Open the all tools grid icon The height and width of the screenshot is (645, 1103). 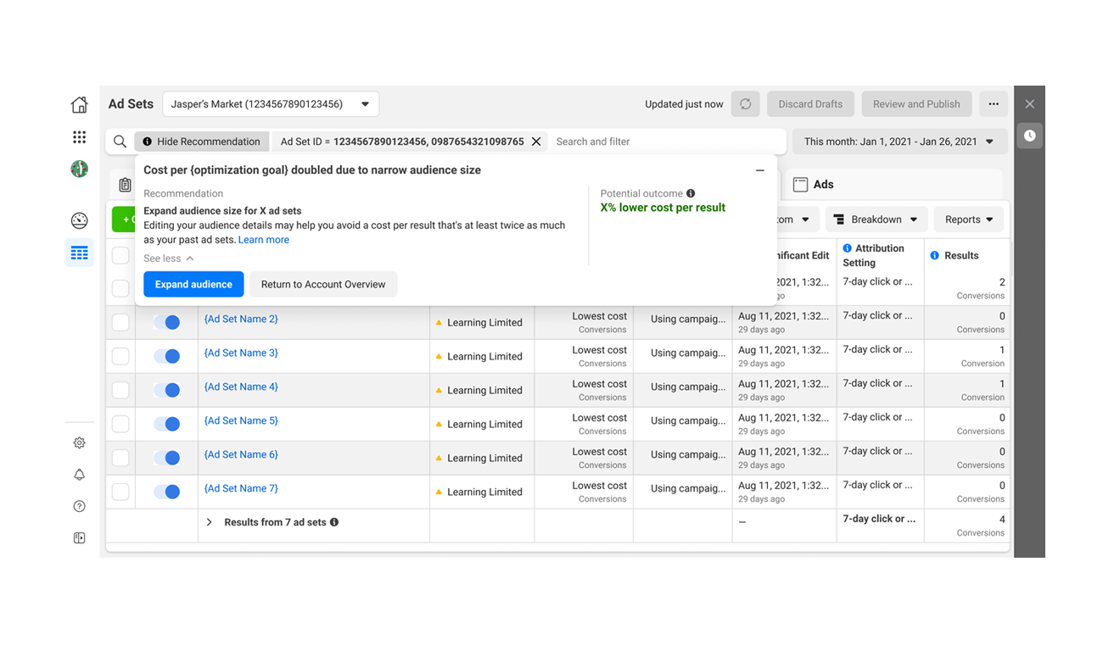79,137
